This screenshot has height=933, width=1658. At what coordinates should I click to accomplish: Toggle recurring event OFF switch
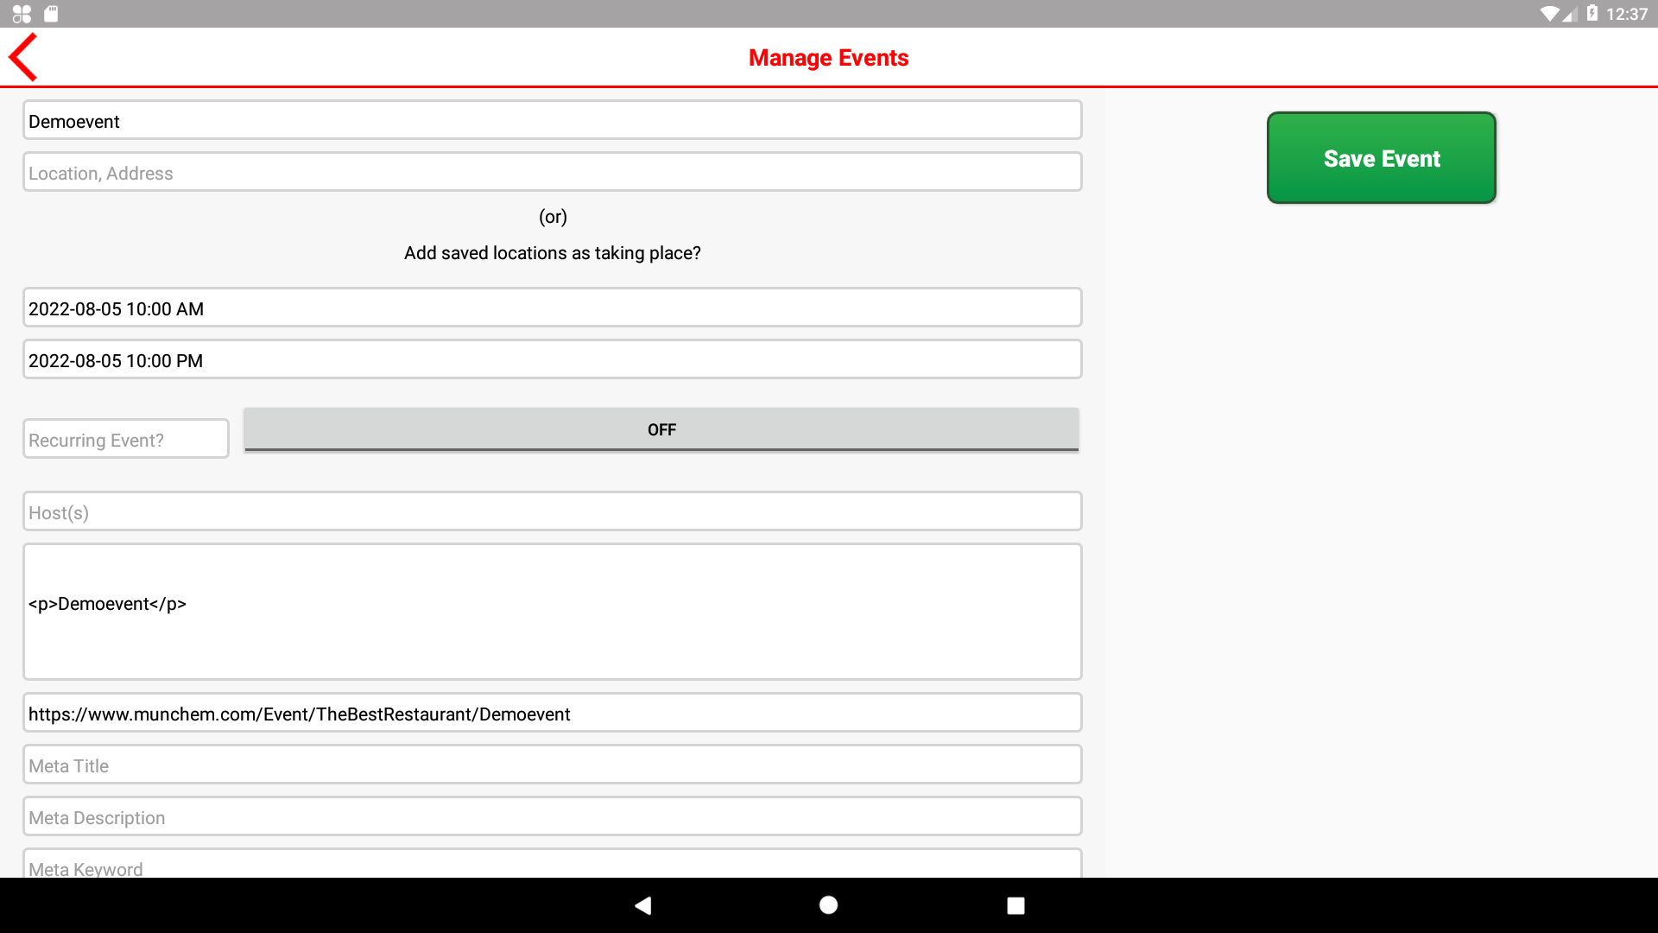661,429
